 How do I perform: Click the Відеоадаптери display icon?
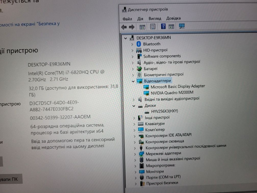tap(140, 81)
